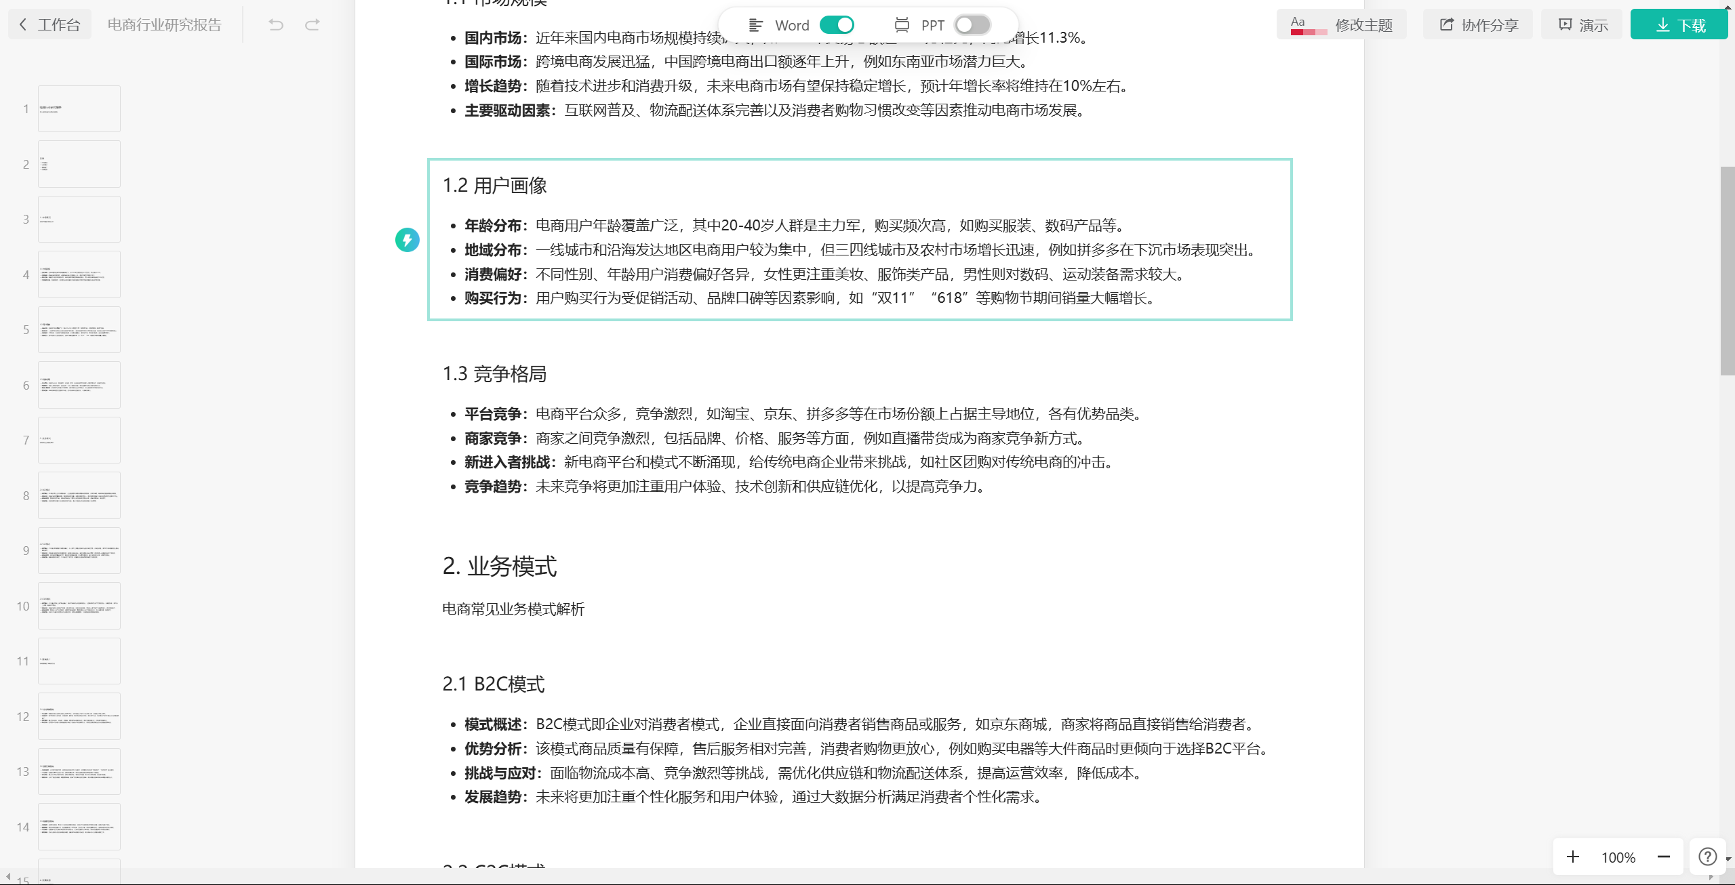This screenshot has width=1735, height=885.
Task: Select slide thumbnail 1
Action: click(x=79, y=109)
